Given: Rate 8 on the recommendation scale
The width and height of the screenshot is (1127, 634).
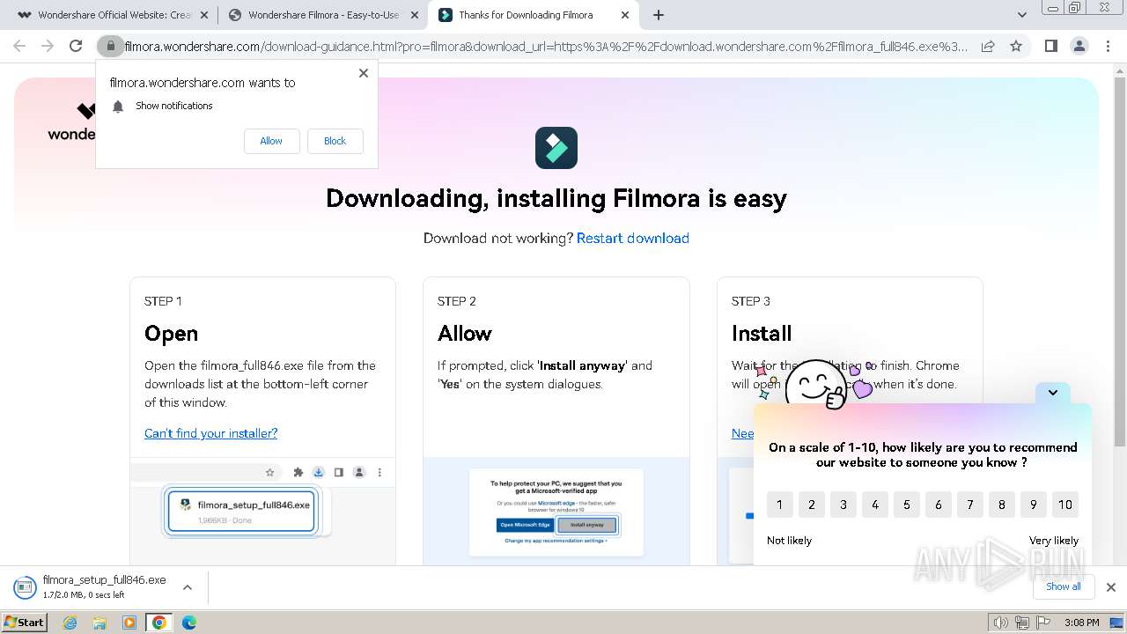Looking at the screenshot, I should (1001, 505).
